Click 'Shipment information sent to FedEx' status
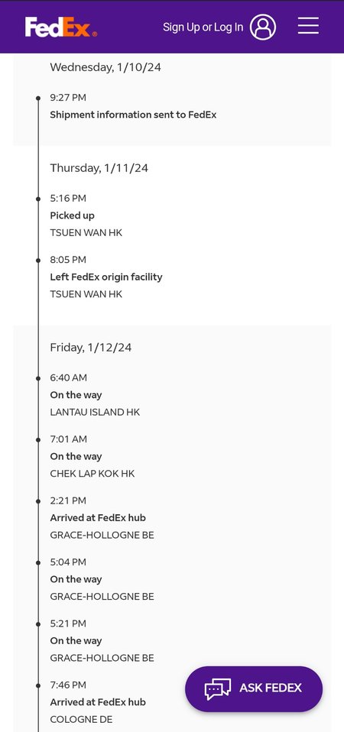 [x=133, y=115]
